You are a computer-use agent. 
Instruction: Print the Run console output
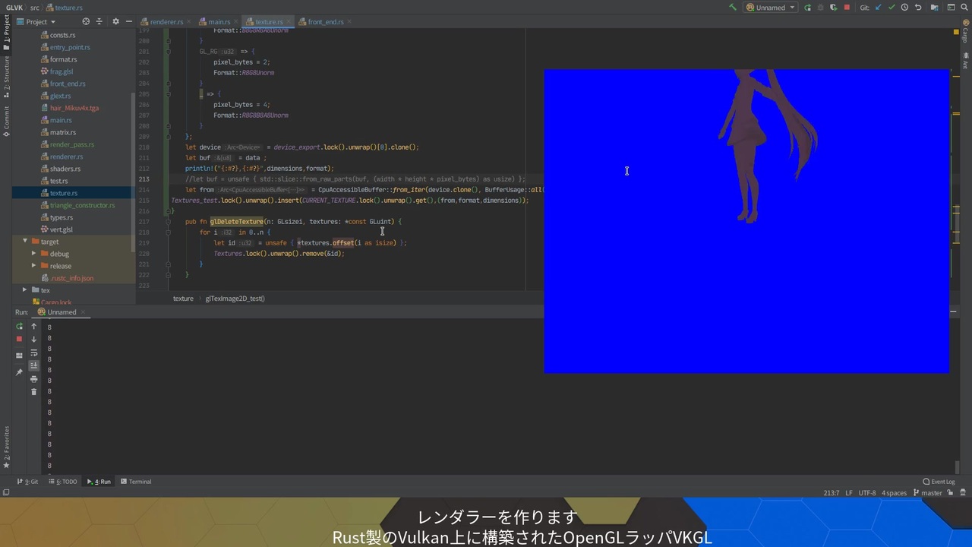point(33,379)
